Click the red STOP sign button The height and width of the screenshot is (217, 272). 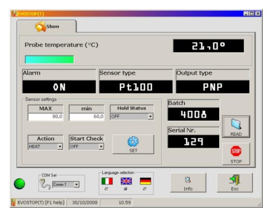pyautogui.click(x=236, y=154)
